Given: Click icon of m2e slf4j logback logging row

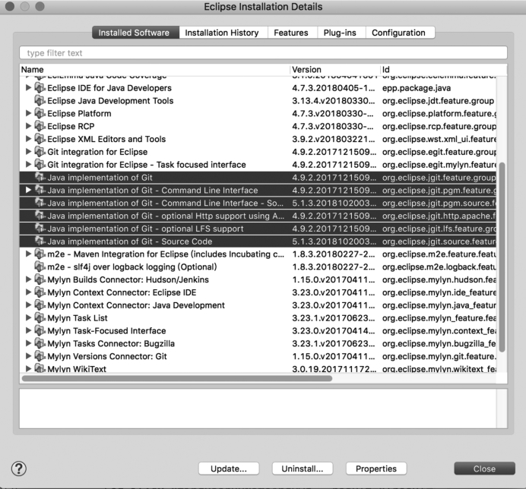Looking at the screenshot, I should tap(40, 267).
